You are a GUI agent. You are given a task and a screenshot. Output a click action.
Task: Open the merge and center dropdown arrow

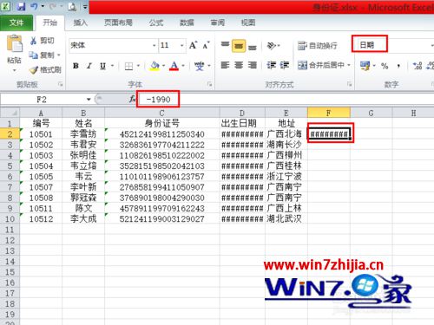point(349,65)
